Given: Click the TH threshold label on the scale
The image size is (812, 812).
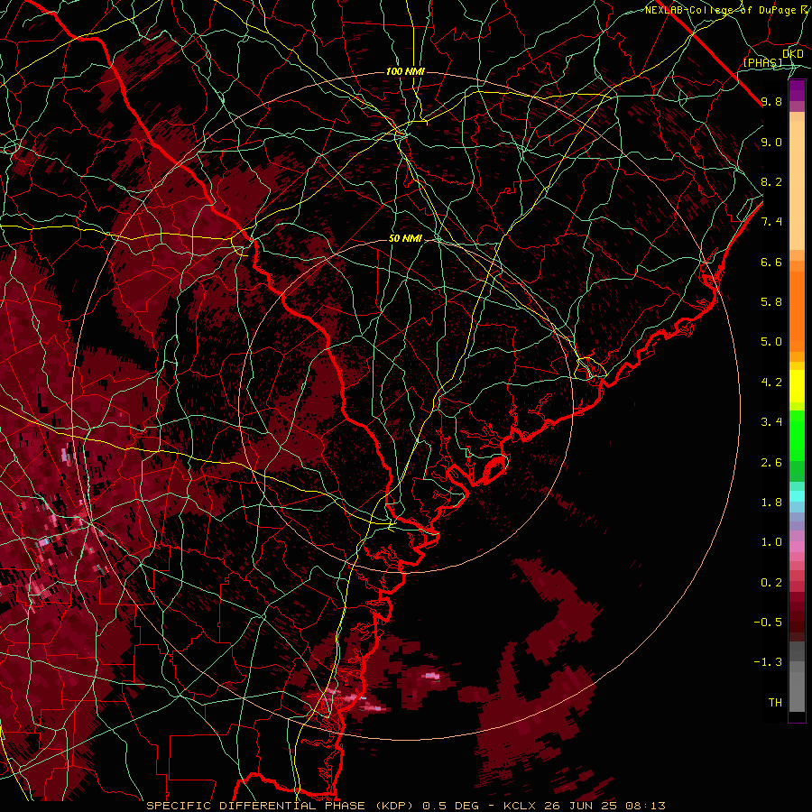Looking at the screenshot, I should pyautogui.click(x=775, y=703).
